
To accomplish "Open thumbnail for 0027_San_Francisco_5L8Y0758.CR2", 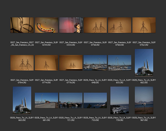I will pyautogui.click(x=95, y=25).
